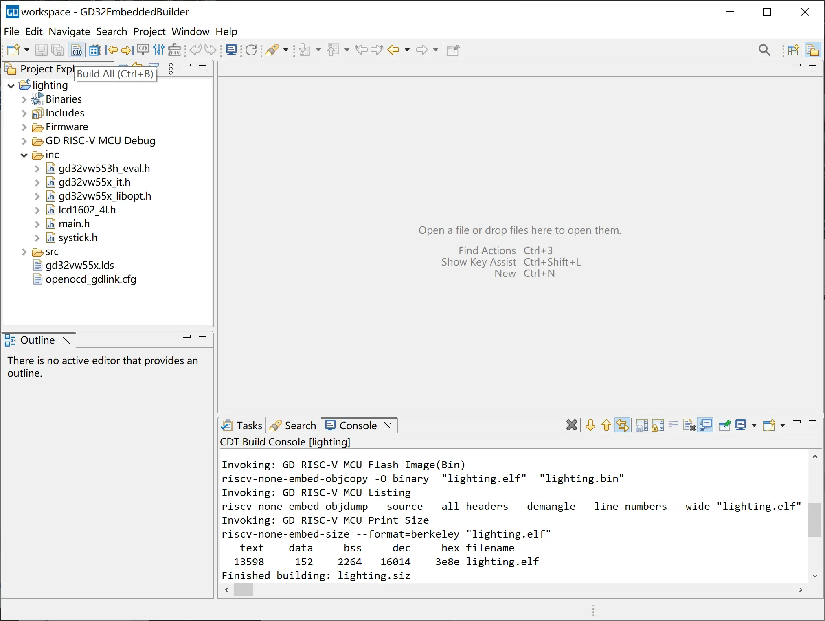The height and width of the screenshot is (621, 825).
Task: Toggle the console wrap-errors double-arrow button
Action: click(623, 426)
